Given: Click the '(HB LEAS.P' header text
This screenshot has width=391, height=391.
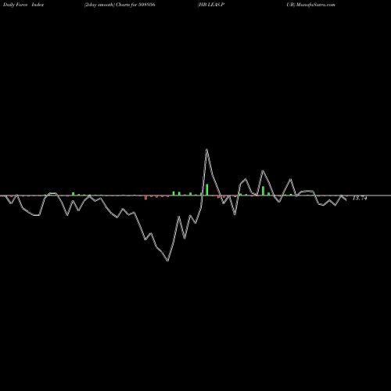Looking at the screenshot, I should 211,5.
